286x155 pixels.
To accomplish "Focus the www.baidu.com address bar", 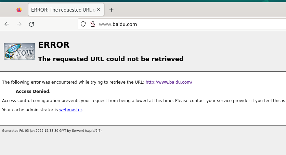I will click(182, 24).
